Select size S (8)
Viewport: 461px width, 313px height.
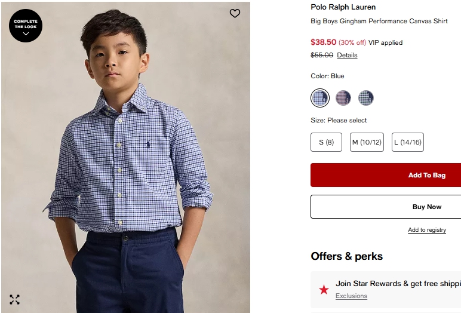(x=326, y=142)
